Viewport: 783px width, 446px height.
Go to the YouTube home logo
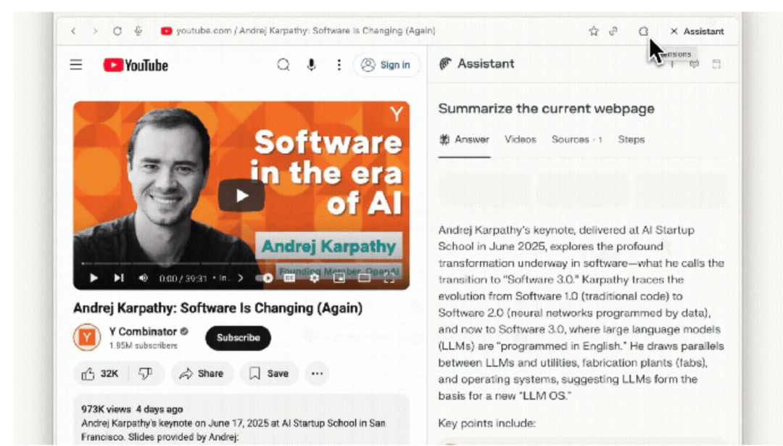[x=136, y=65]
